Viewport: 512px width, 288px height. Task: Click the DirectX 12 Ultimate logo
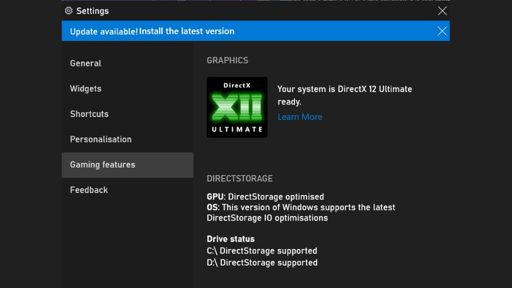point(237,107)
